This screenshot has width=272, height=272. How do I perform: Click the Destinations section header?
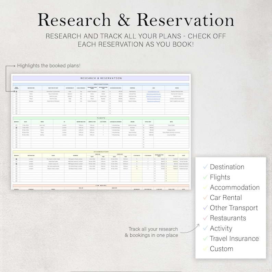[101, 84]
